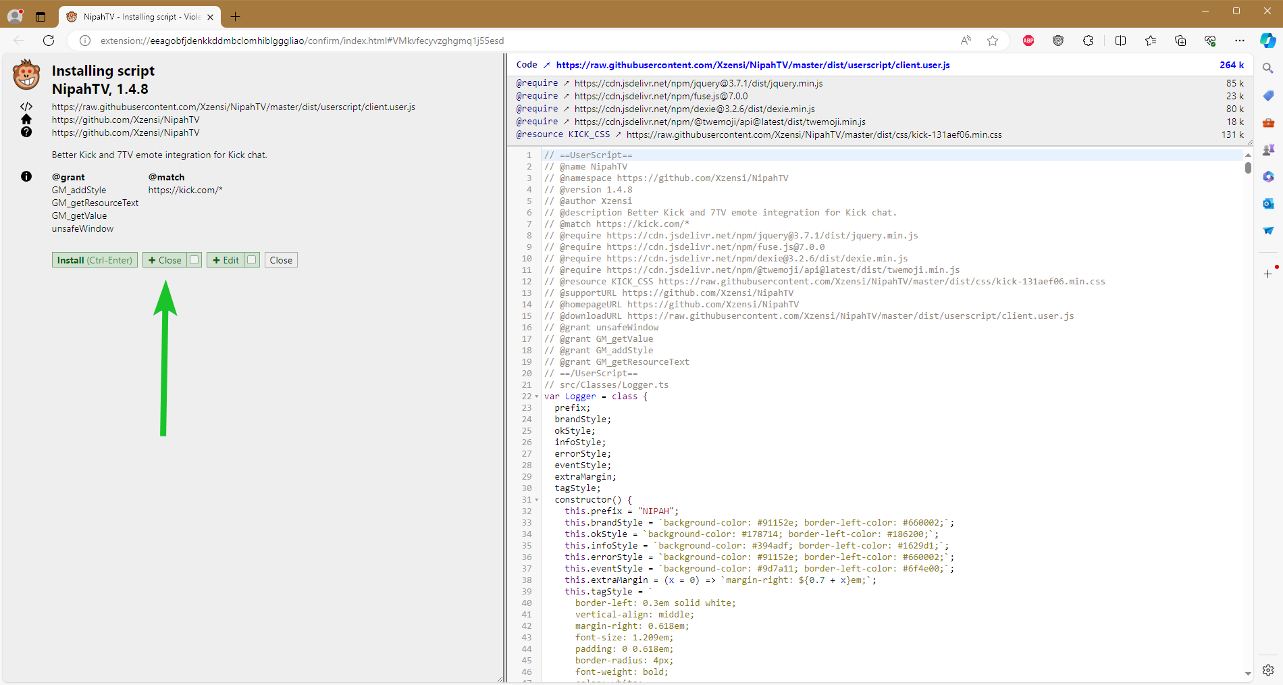This screenshot has height=685, width=1283.
Task: Select the NipahTV Installing script tab
Action: [x=140, y=17]
